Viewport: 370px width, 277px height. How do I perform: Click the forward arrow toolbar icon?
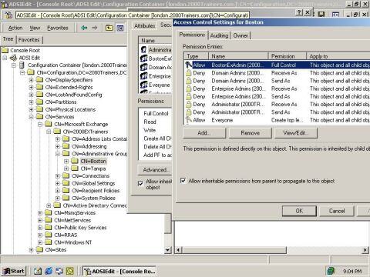pos(95,28)
